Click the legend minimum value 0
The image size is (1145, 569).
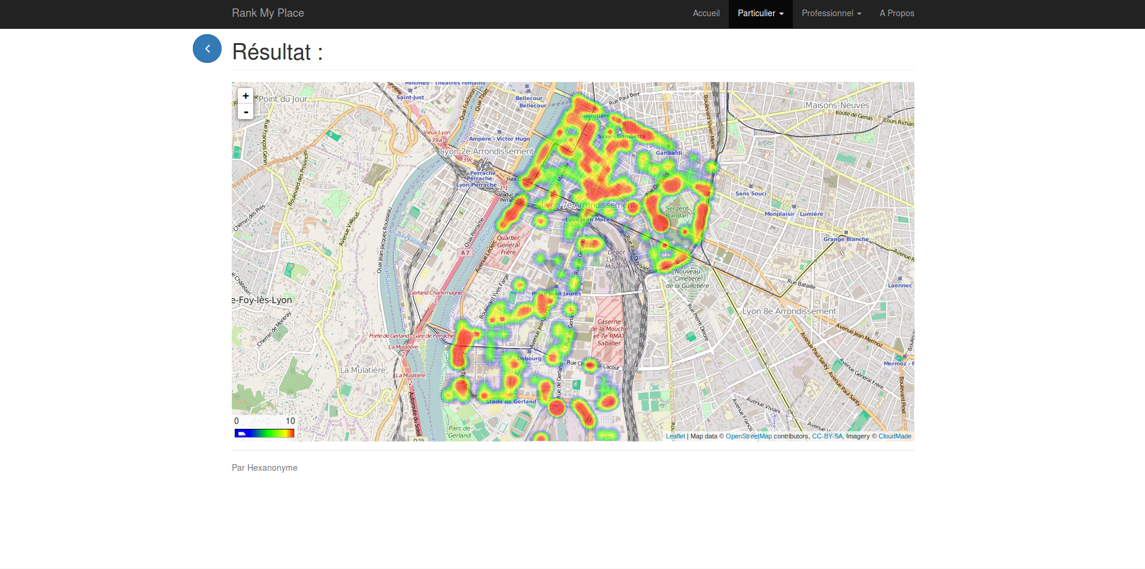(x=237, y=421)
